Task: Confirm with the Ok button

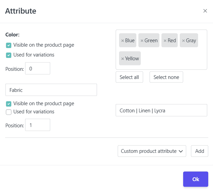Action: click(x=195, y=179)
